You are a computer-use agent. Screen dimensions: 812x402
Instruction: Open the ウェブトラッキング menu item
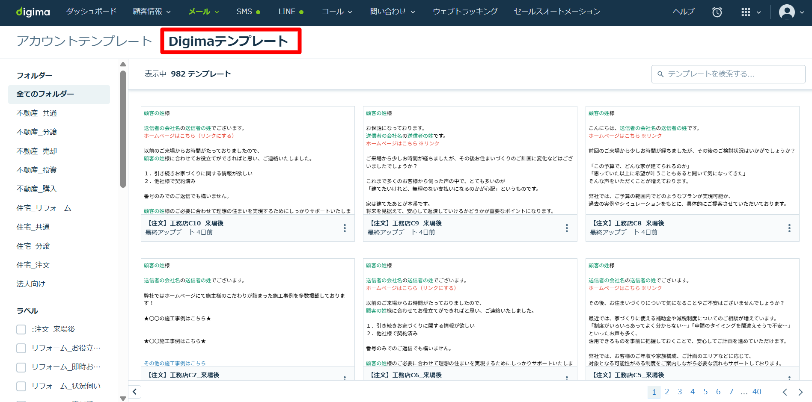click(x=465, y=12)
